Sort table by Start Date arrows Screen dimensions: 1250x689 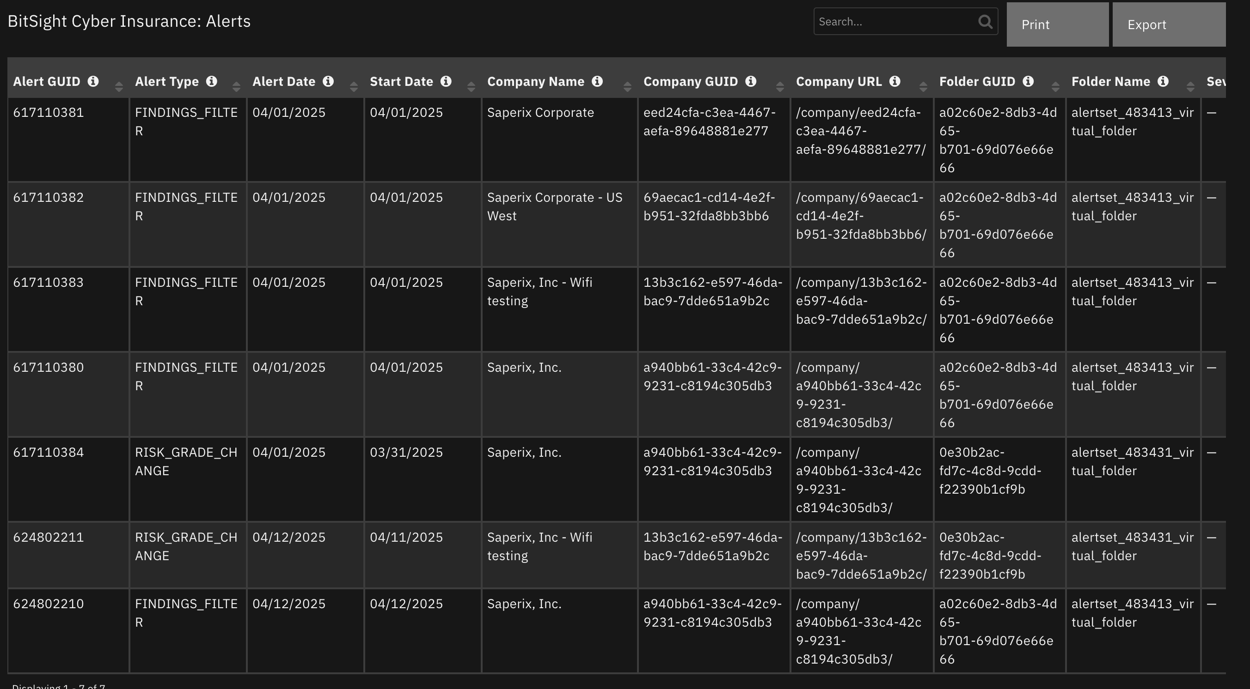point(471,87)
